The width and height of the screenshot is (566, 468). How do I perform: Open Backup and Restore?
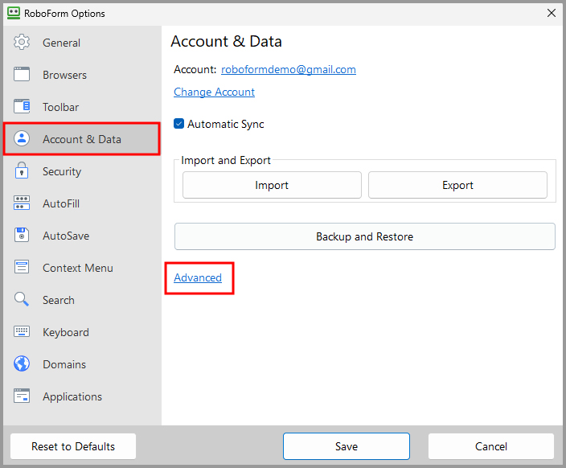[364, 236]
